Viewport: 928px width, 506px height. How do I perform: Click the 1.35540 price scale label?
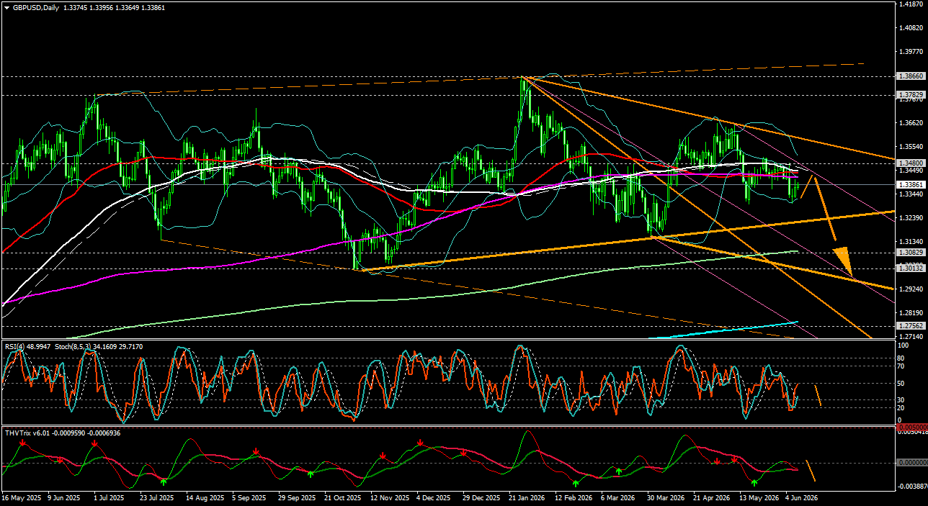pyautogui.click(x=911, y=147)
